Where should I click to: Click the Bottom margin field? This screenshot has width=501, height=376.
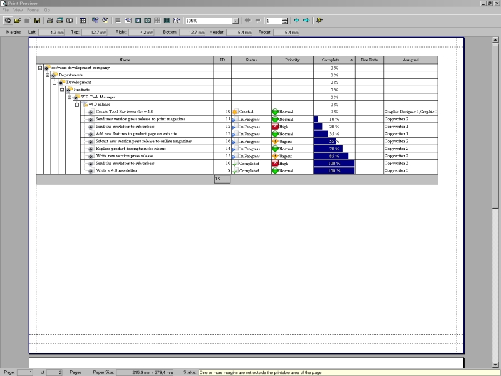click(192, 33)
